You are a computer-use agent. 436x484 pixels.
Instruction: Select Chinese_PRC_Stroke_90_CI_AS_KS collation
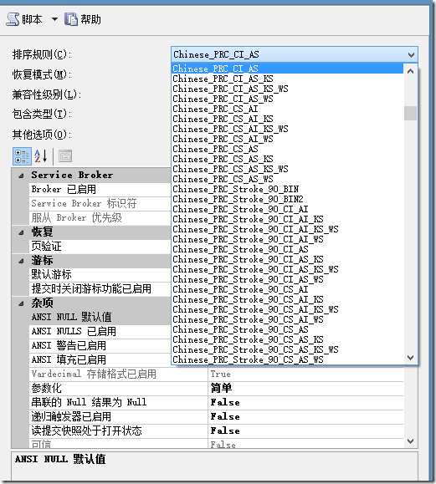[287, 259]
